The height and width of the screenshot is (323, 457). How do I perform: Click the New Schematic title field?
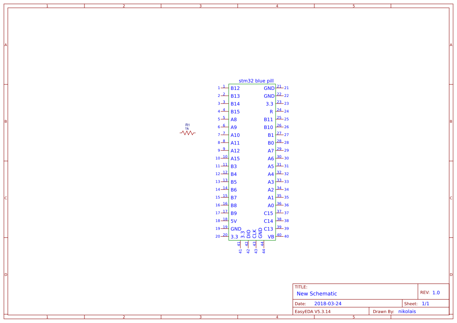[x=317, y=294]
